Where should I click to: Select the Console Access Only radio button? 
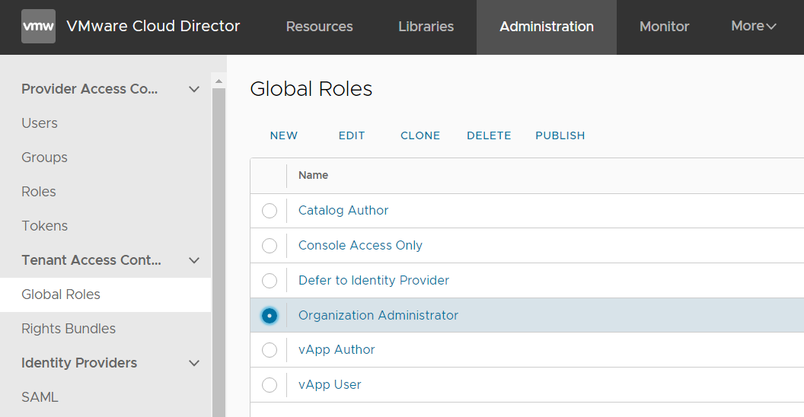[x=270, y=246]
